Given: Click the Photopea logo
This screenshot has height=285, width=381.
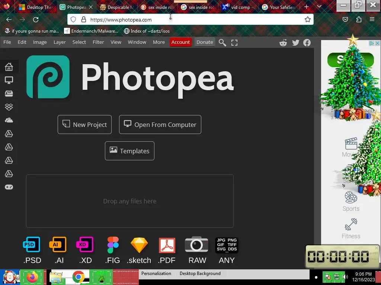Looking at the screenshot, I should [x=48, y=77].
